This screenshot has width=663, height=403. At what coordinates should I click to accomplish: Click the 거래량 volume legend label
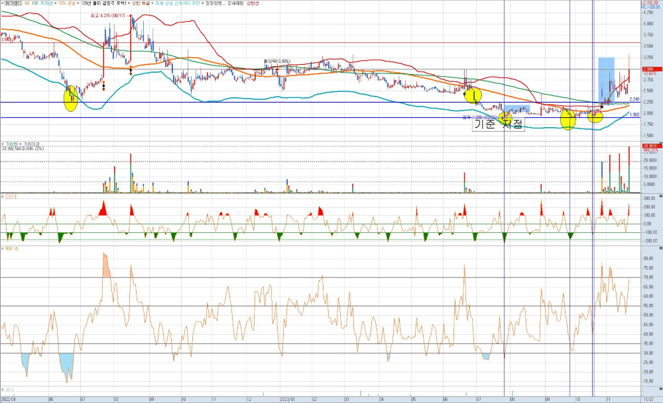11,144
